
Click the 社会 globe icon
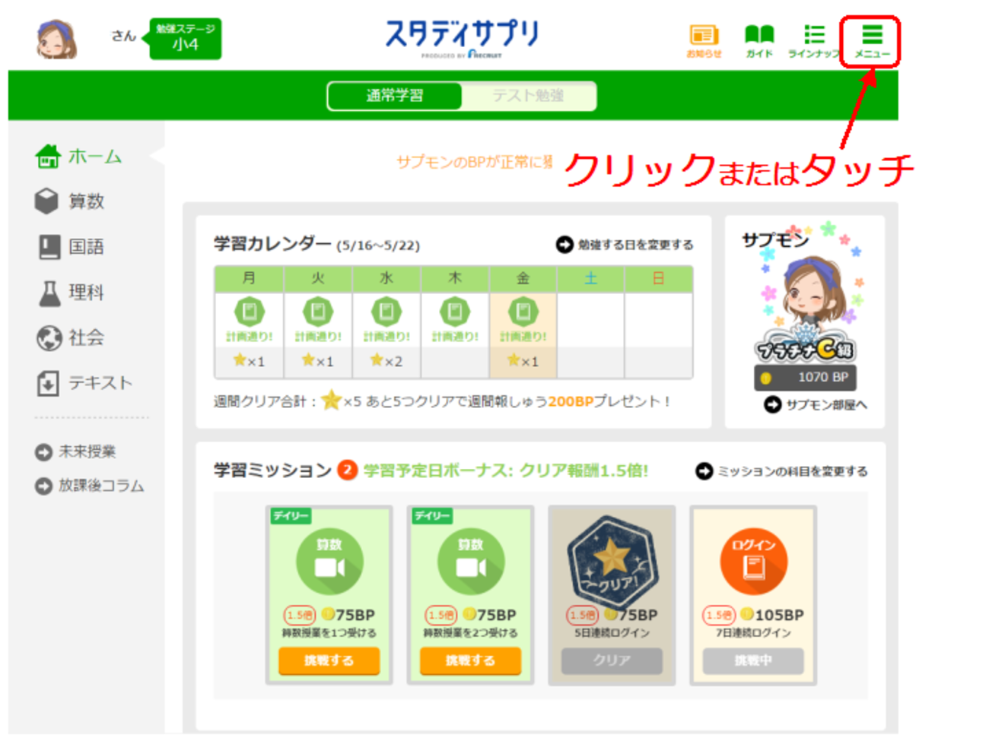coord(49,337)
